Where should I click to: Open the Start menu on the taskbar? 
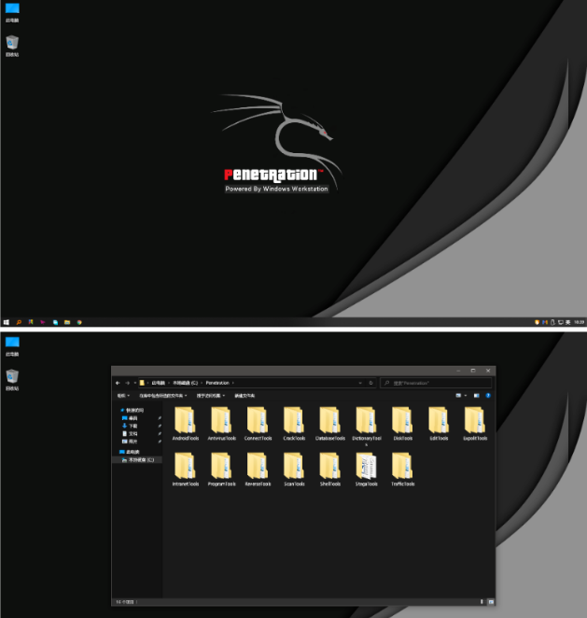click(6, 322)
